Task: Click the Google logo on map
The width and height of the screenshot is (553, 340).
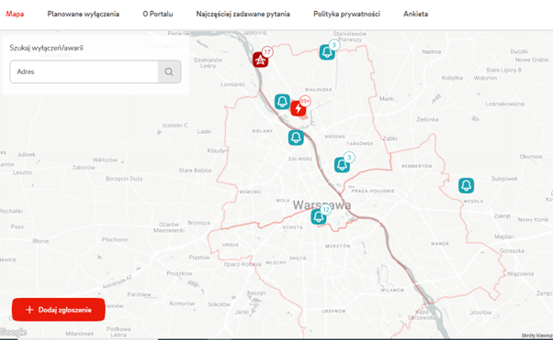Action: click(x=13, y=332)
